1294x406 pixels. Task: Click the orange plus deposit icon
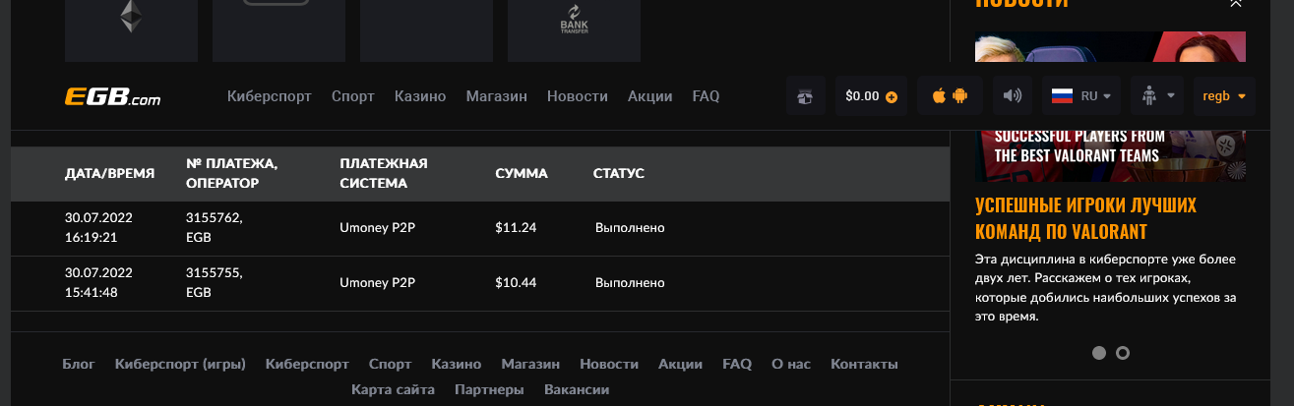tap(892, 96)
